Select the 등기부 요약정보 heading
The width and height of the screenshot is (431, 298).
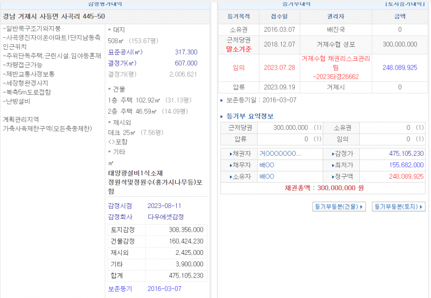[x=250, y=116]
